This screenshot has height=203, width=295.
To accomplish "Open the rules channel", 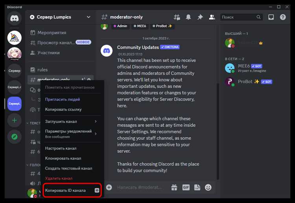I will coord(61,70).
